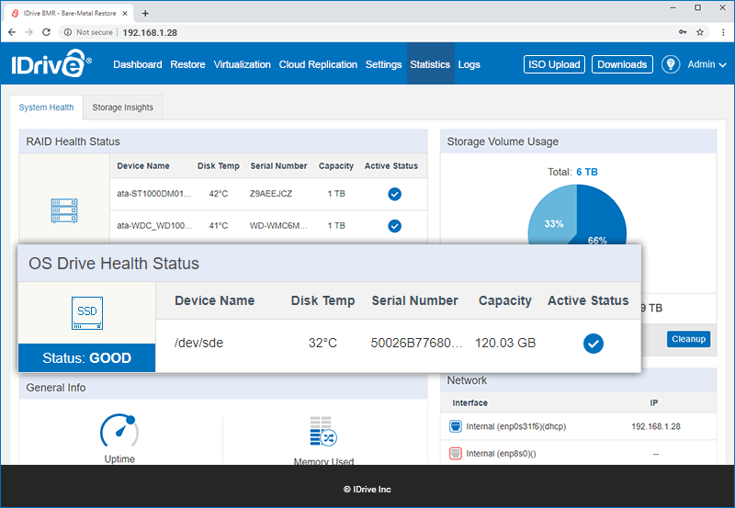Click active status checkmark for ata-ST1000DM01
Viewport: 735px width, 508px height.
click(394, 194)
